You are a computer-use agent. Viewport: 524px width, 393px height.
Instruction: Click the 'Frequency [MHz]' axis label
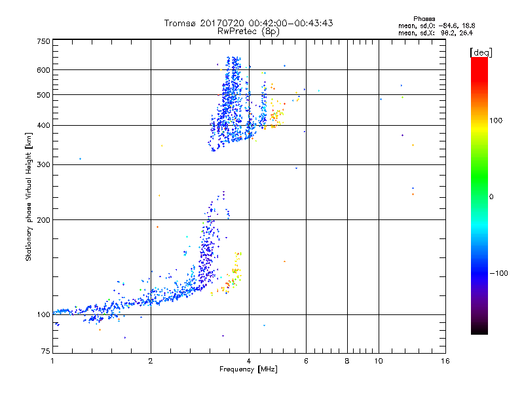[x=248, y=369]
